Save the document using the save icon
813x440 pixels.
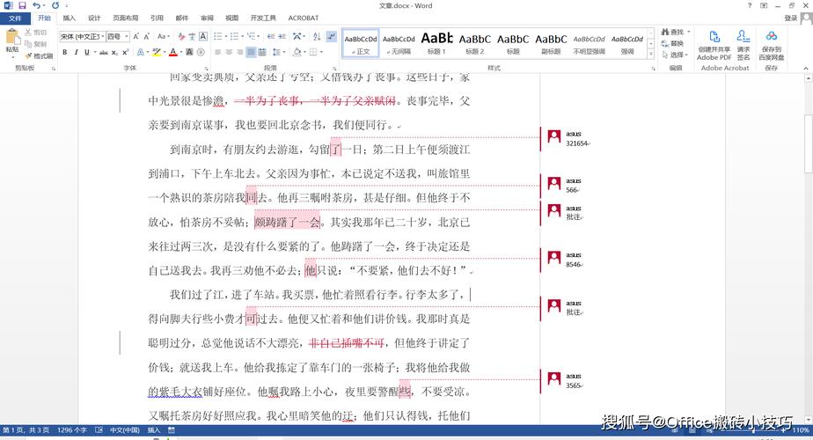22,5
